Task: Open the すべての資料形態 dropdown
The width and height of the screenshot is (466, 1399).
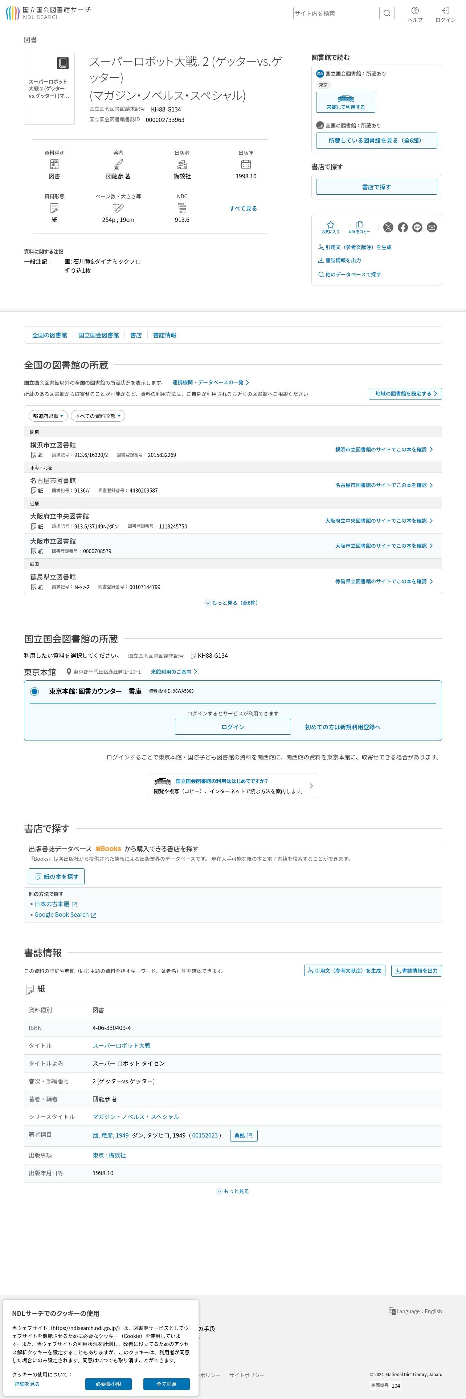Action: coord(98,416)
